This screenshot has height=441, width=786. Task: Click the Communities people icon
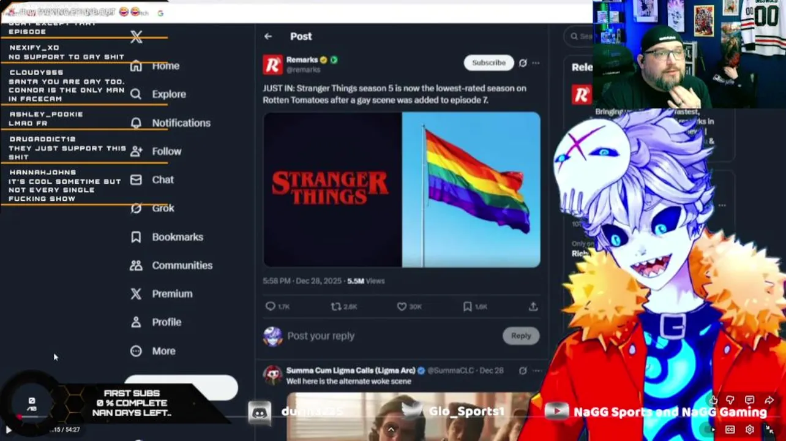[x=136, y=265]
